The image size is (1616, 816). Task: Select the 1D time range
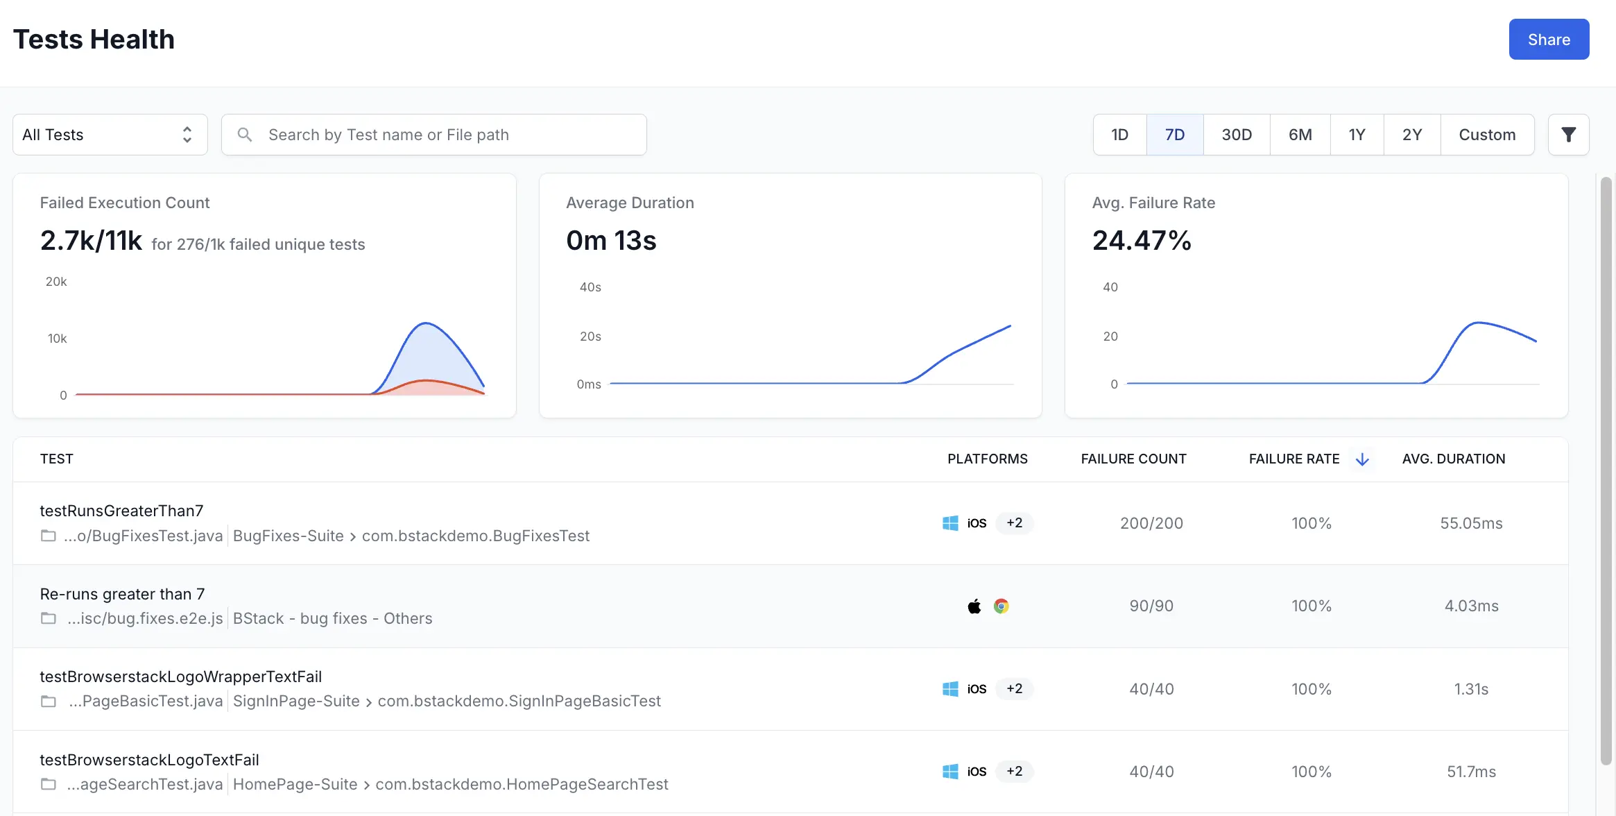[1119, 135]
